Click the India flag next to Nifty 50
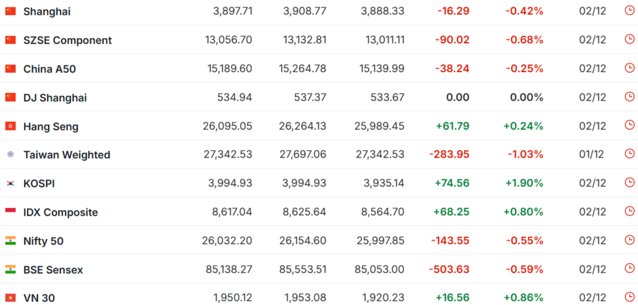Viewport: 638px width, 305px height. [x=10, y=241]
